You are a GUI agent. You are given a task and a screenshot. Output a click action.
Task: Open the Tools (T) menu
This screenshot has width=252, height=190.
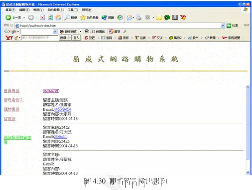[73, 10]
